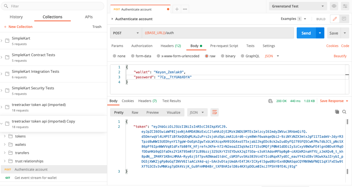Open manage environments sliders icon
This screenshot has height=187, width=352.
point(345,6)
